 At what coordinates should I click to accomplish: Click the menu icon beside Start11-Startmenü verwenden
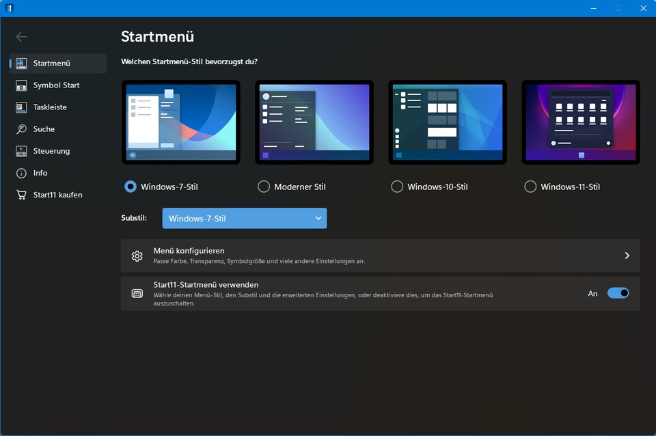pyautogui.click(x=137, y=293)
